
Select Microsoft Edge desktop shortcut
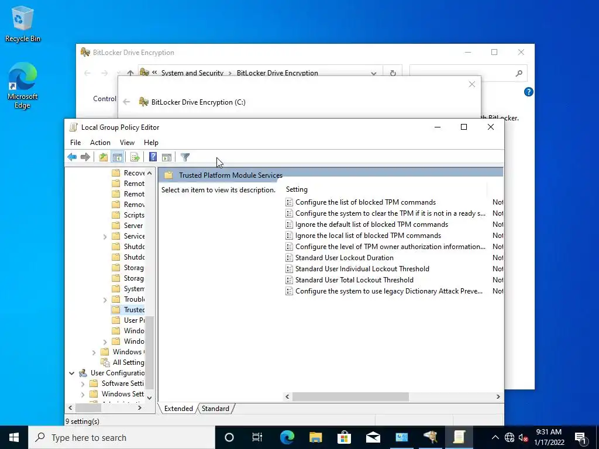22,85
